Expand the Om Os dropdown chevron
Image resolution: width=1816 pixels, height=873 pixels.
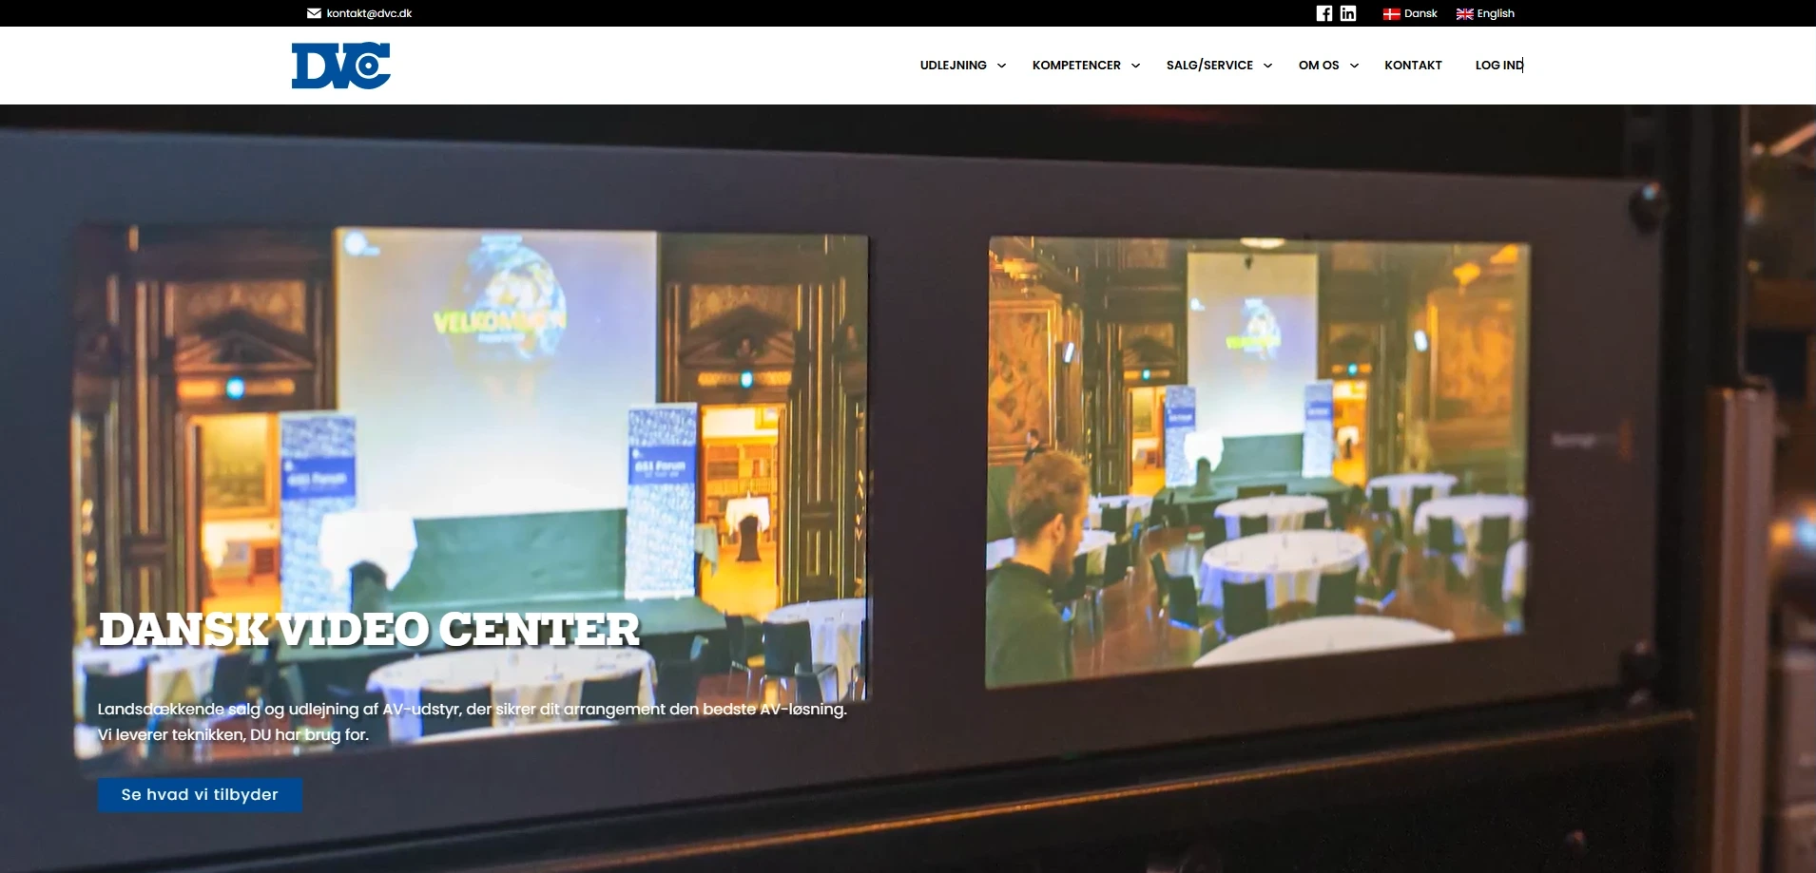click(1354, 66)
